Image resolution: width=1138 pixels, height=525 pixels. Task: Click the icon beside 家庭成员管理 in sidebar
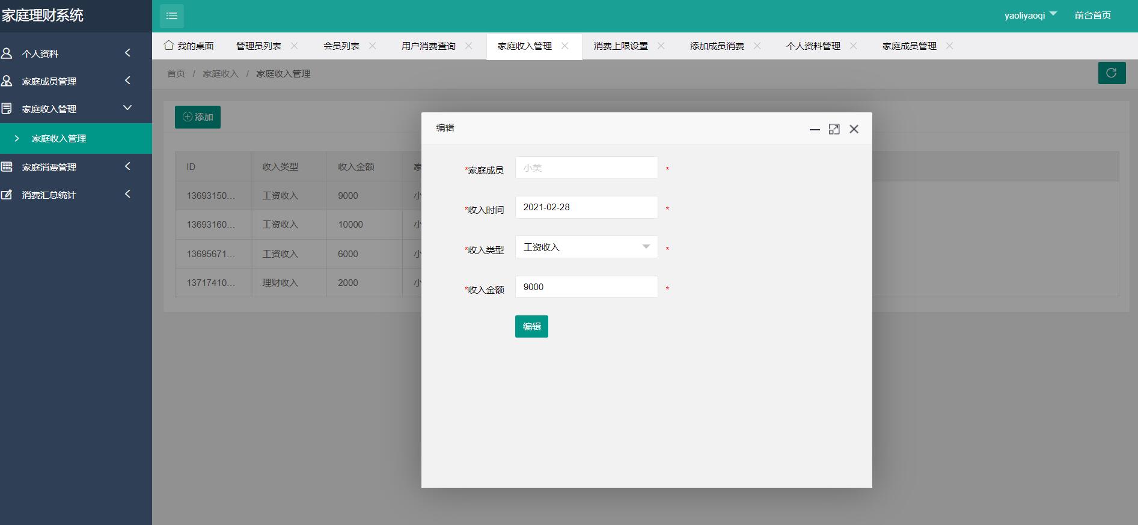click(7, 81)
